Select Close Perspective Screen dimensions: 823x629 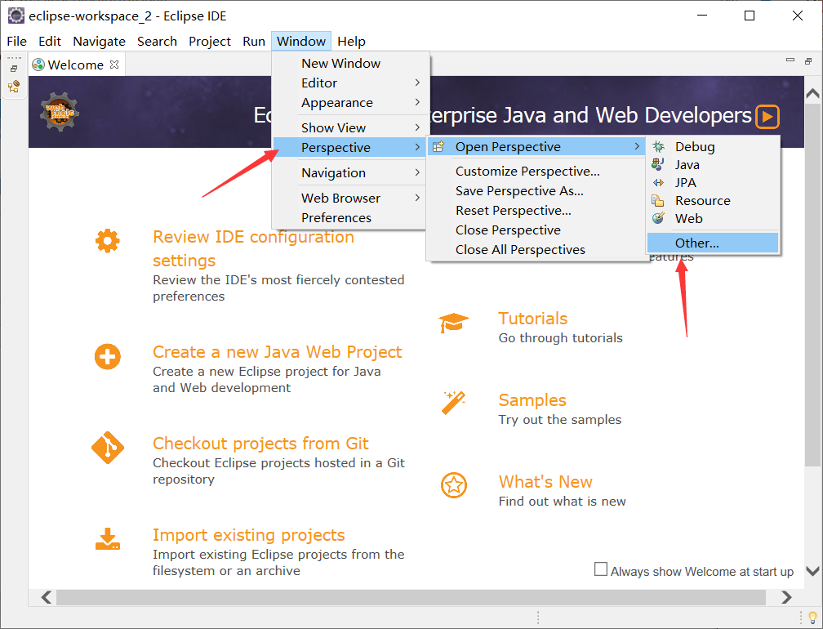point(536,230)
